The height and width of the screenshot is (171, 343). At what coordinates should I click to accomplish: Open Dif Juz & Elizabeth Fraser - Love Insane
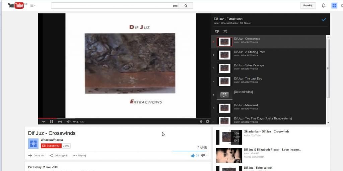click(272, 150)
